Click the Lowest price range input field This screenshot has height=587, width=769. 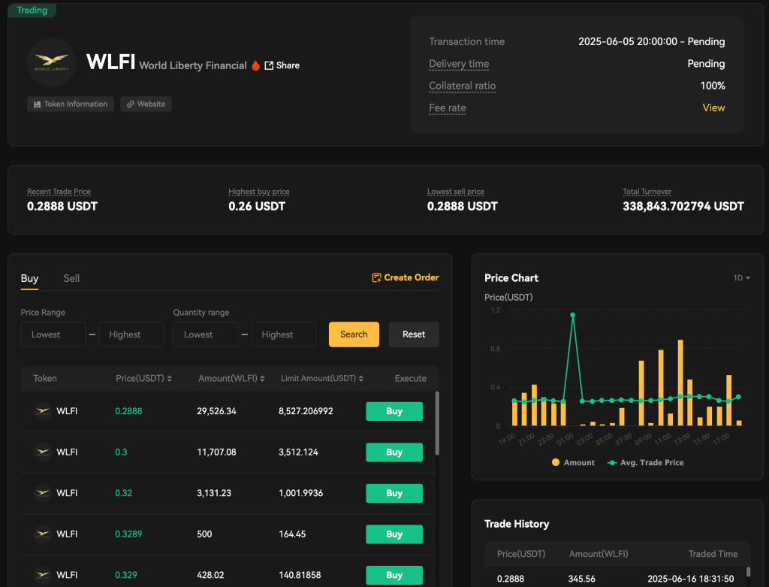pyautogui.click(x=53, y=334)
